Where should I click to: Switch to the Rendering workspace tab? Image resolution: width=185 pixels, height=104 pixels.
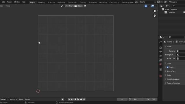coord(103,2)
